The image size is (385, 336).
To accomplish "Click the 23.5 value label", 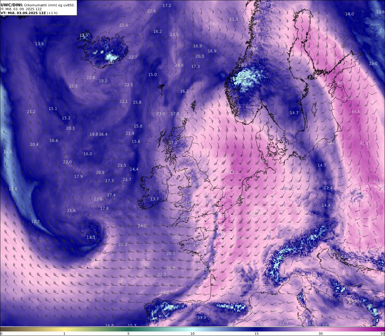I will click(174, 34).
